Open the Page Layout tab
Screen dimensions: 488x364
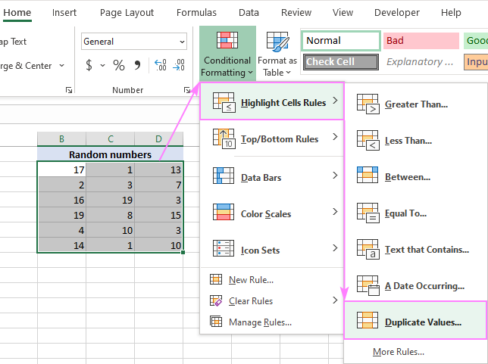(x=127, y=13)
